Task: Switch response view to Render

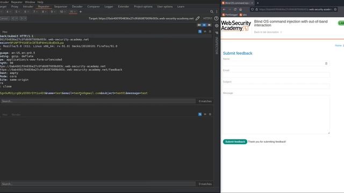Action: [x=16, y=114]
